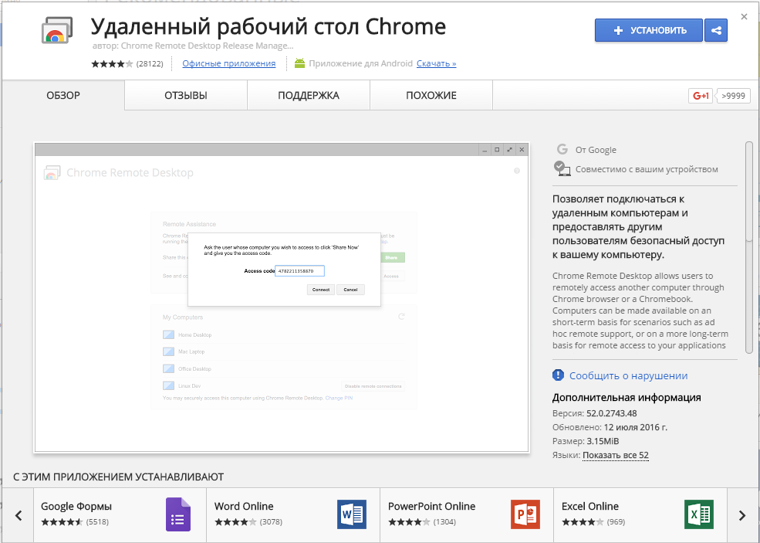Click the blue УСТАНОВИТЬ button
Screen dimensions: 760x543
point(648,29)
